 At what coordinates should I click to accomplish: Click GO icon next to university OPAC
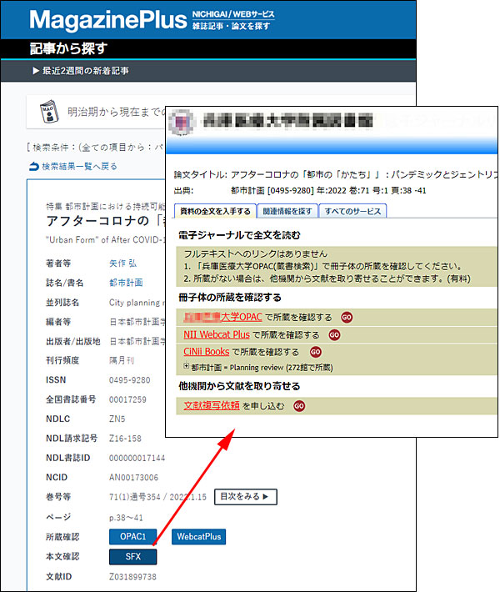pyautogui.click(x=347, y=318)
